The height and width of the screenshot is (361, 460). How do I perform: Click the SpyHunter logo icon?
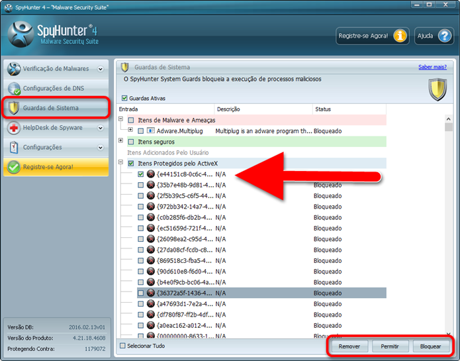click(x=23, y=34)
